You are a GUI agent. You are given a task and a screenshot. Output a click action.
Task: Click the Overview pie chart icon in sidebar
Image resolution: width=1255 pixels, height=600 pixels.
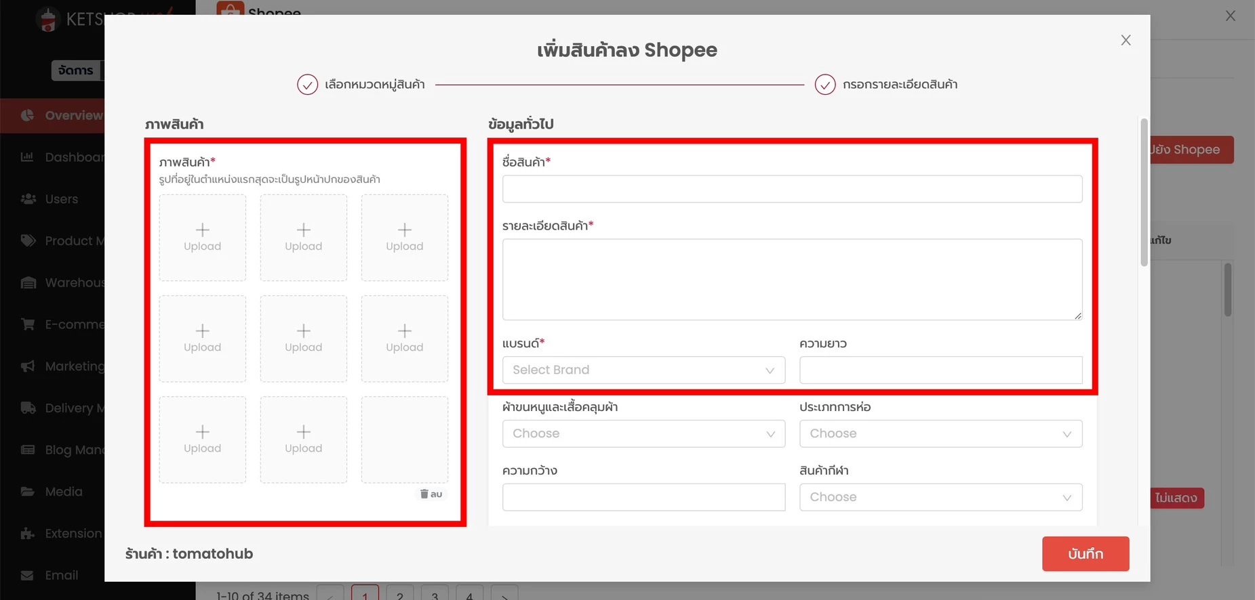tap(27, 116)
